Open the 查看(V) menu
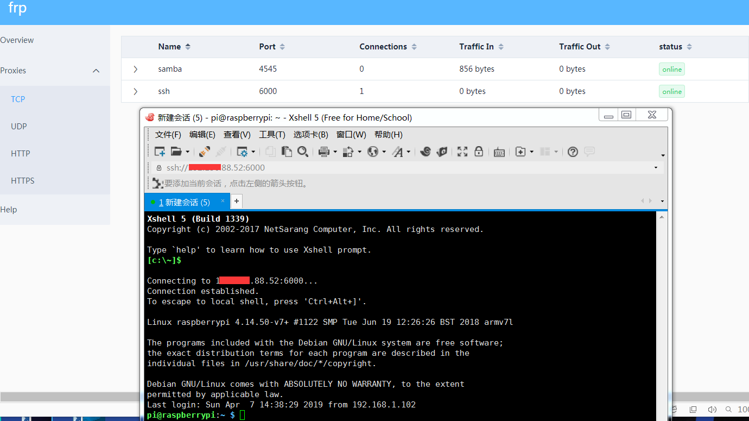This screenshot has height=421, width=749. click(x=237, y=134)
